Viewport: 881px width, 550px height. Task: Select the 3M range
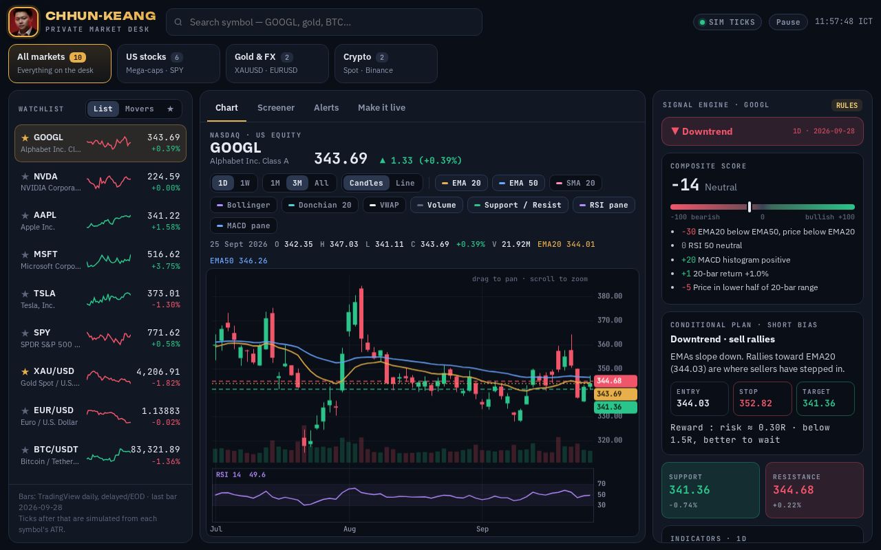[297, 183]
